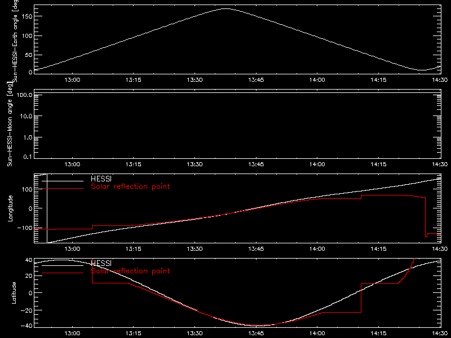
Task: Click 13:00 time label under Earth angle plot
Action: (x=72, y=80)
